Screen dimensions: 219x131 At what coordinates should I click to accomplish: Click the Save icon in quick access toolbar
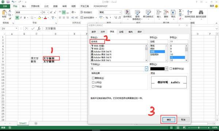click(8, 2)
